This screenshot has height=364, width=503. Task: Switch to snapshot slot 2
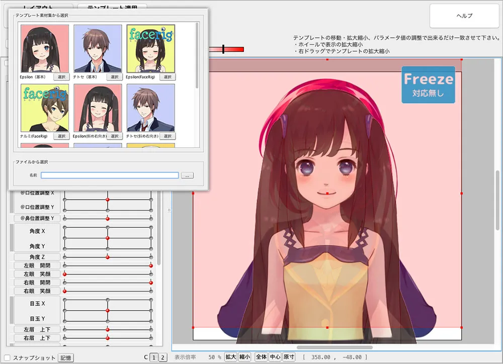(162, 357)
